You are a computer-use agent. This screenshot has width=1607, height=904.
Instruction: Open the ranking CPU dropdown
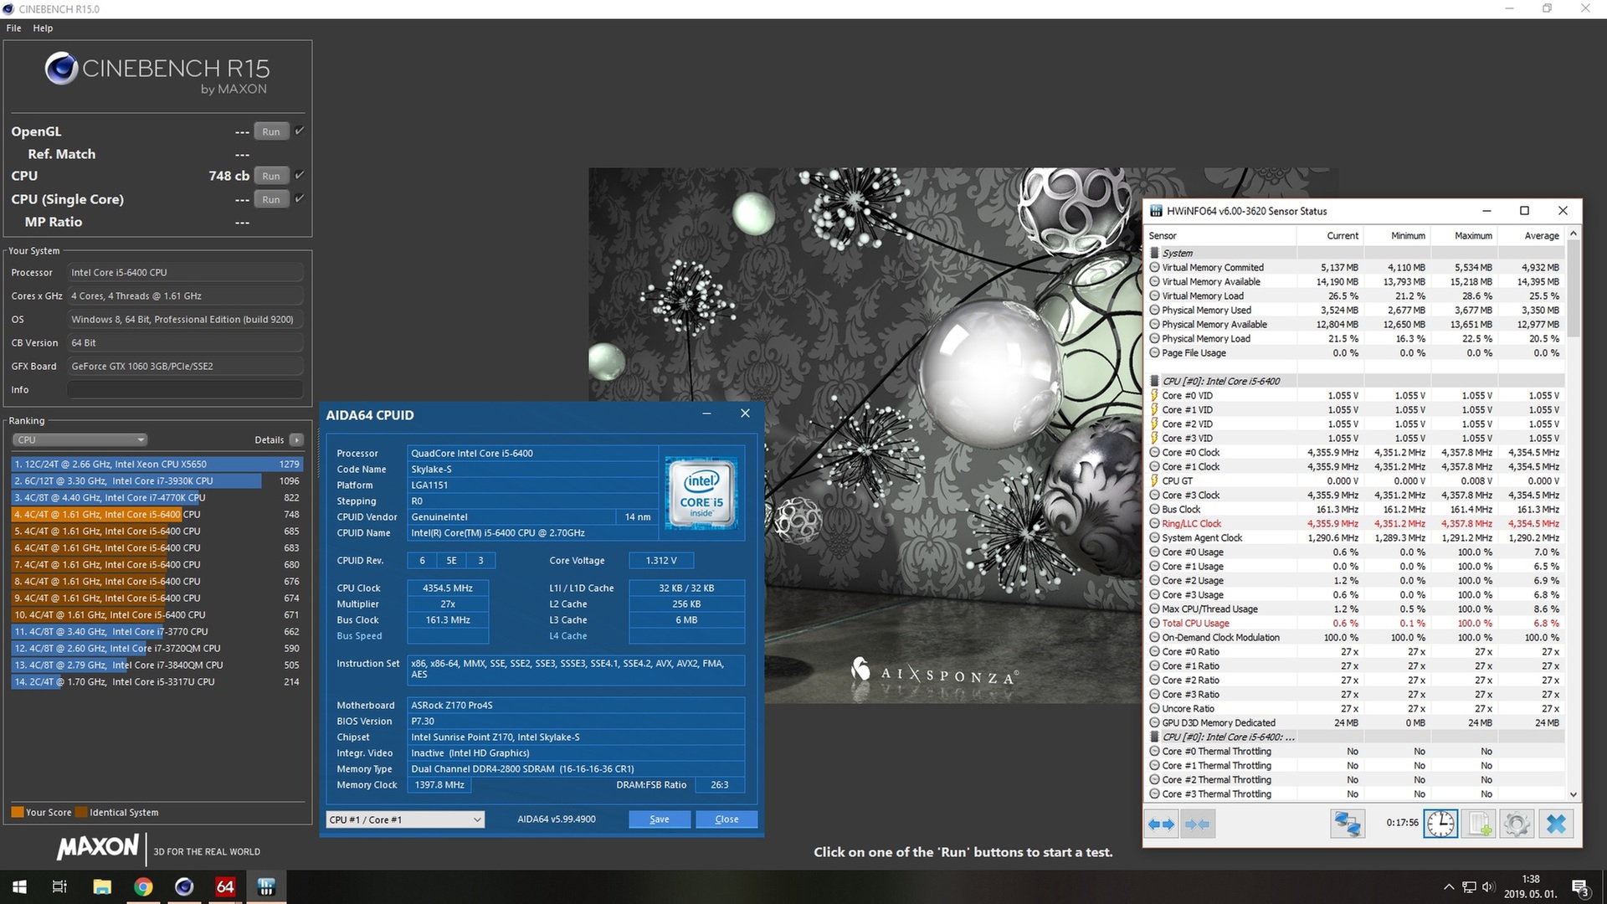point(80,439)
